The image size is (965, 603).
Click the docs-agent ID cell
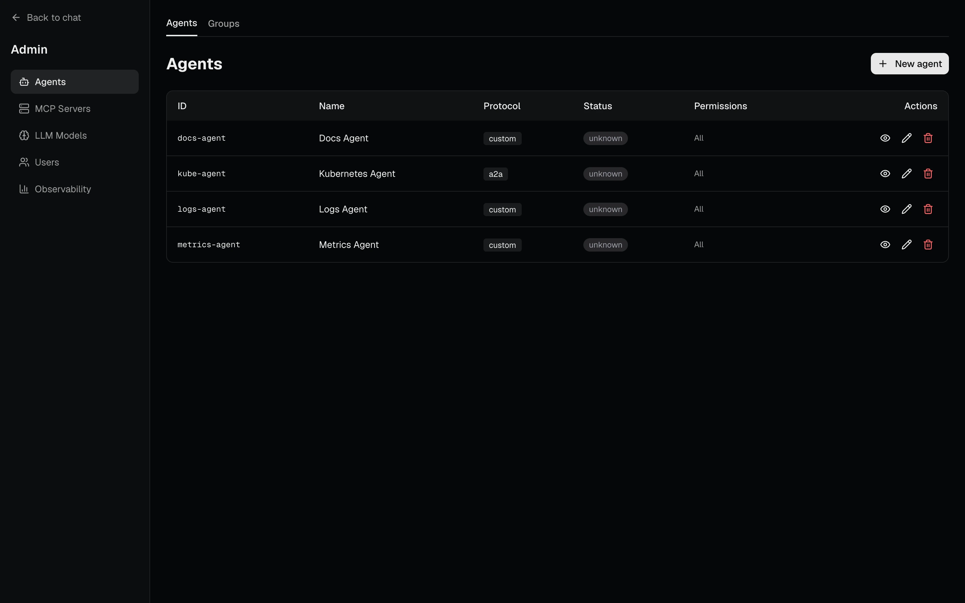[x=201, y=138]
